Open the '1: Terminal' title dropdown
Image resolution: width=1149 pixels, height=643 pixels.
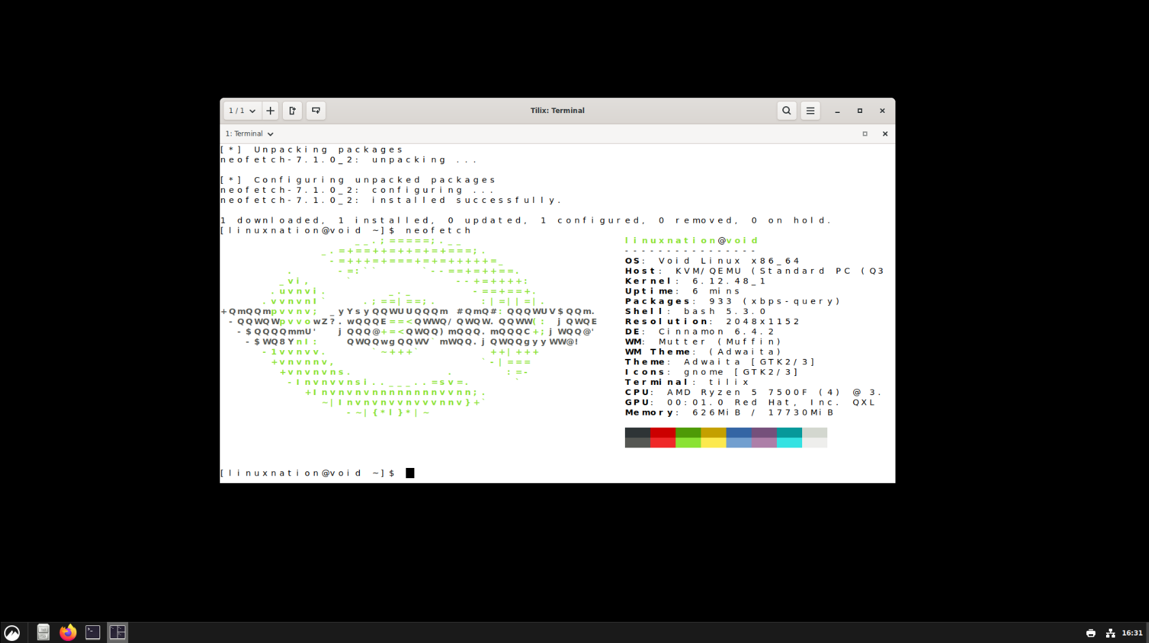point(249,134)
